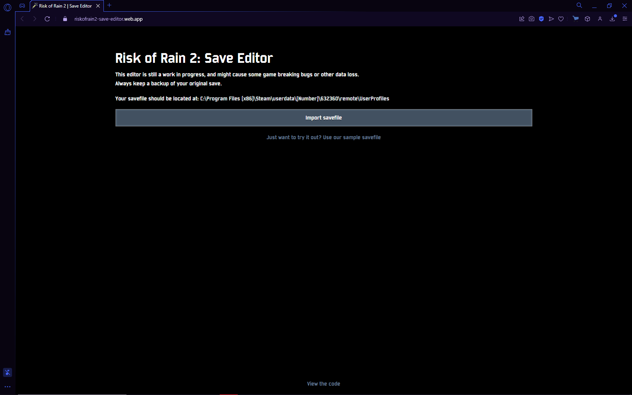Screen dimensions: 632x395
Task: Open the downloads panel
Action: (612, 19)
